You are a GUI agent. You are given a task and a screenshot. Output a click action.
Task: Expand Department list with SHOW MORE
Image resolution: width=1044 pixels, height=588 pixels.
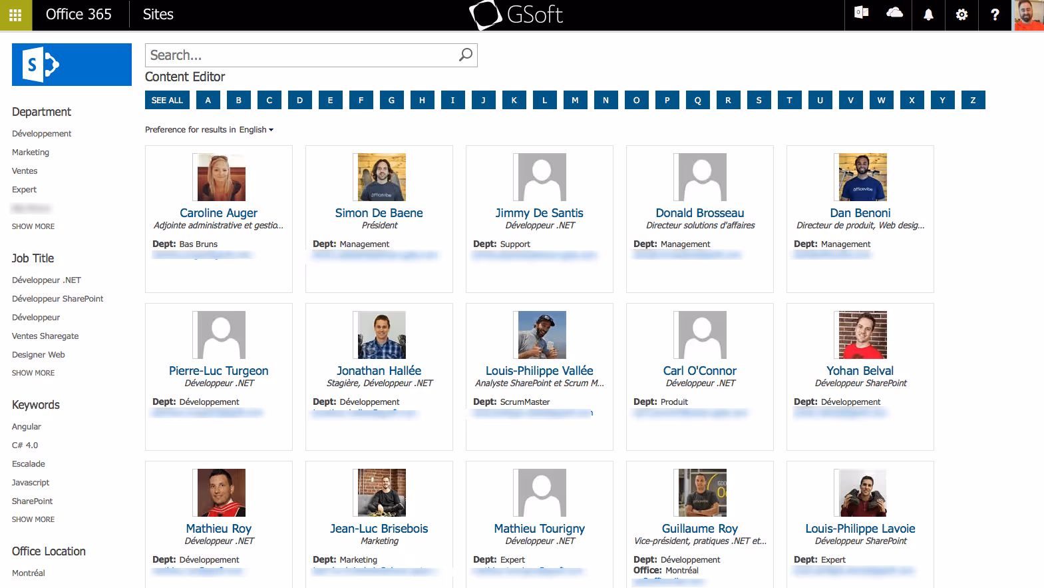coord(33,226)
